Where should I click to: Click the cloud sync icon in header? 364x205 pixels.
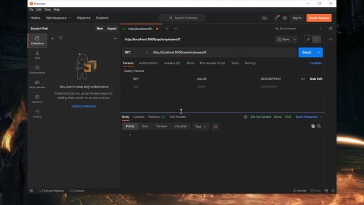[x=264, y=18]
